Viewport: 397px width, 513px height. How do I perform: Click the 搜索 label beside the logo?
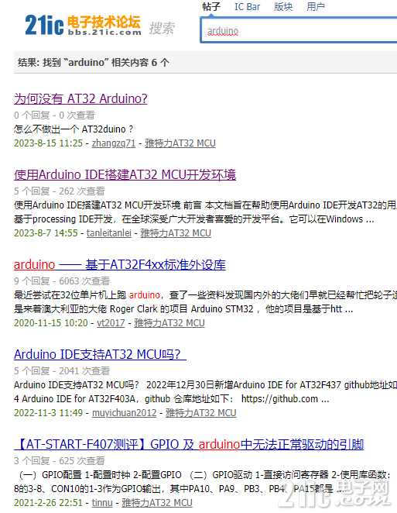(x=162, y=28)
